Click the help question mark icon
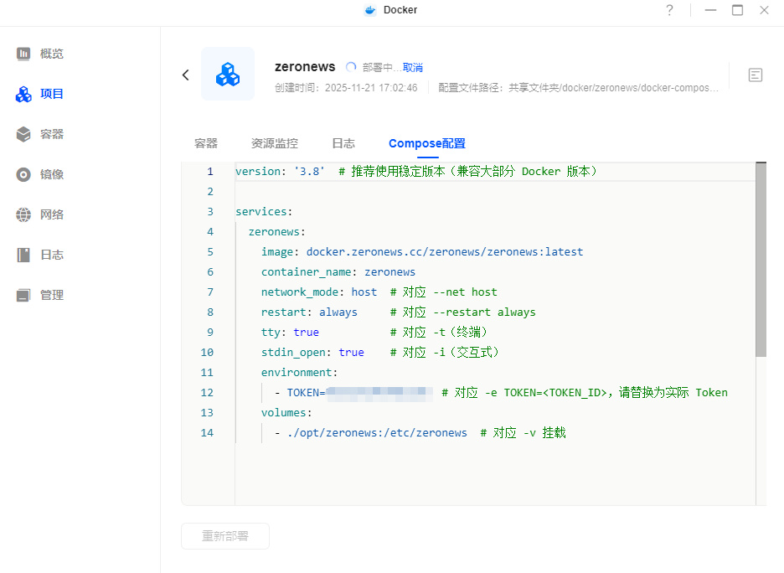 pos(669,10)
